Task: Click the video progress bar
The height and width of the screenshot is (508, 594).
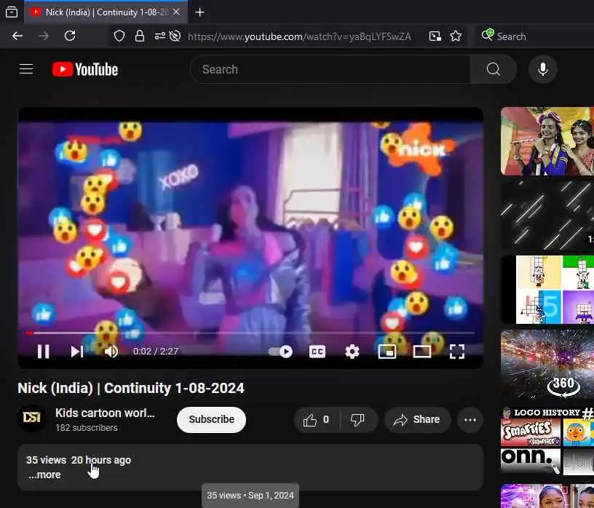Action: (x=250, y=333)
